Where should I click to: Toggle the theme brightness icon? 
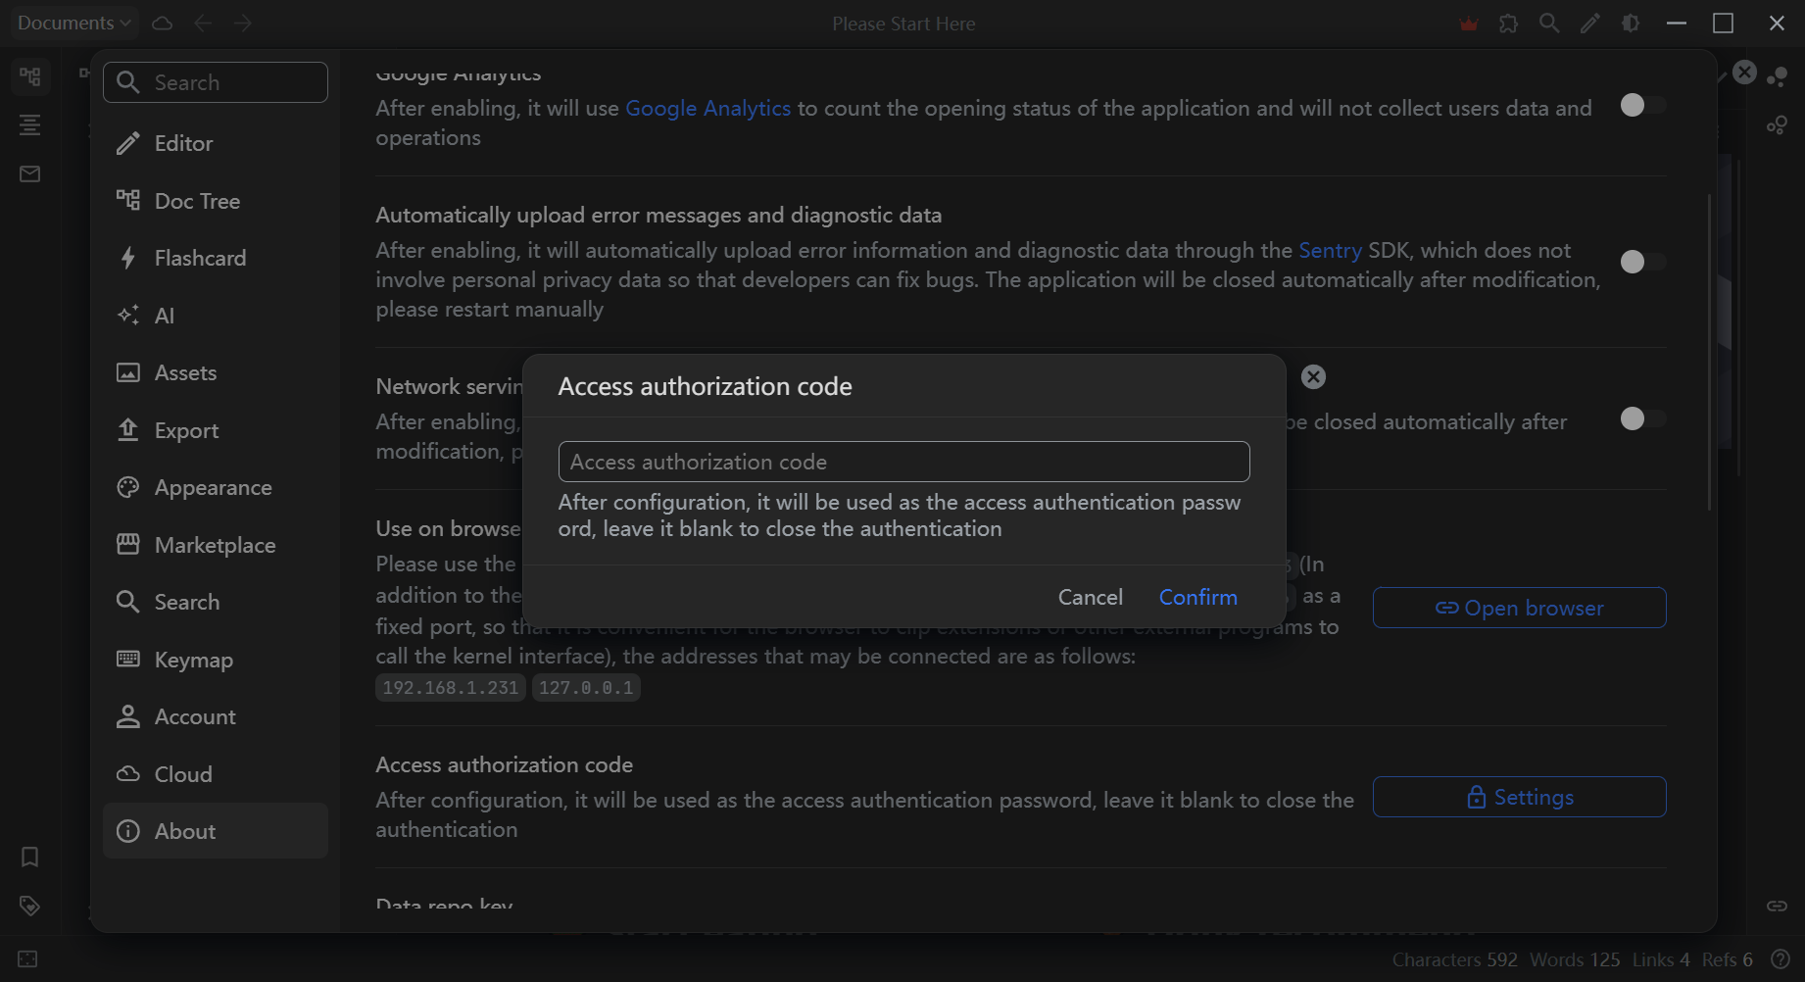[x=1630, y=23]
